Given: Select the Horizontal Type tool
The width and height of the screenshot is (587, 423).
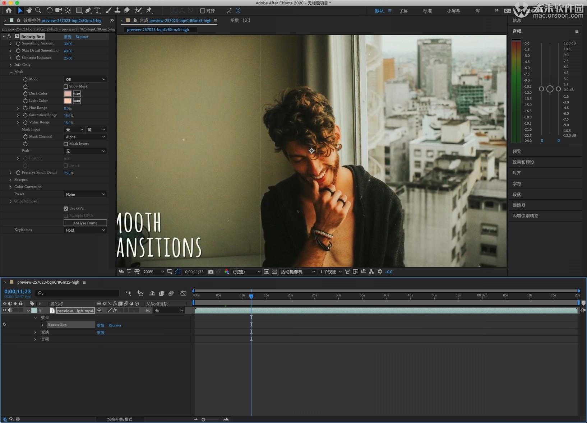Looking at the screenshot, I should click(97, 10).
